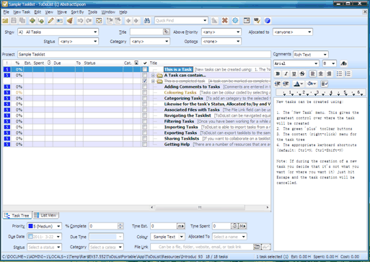Click the blue globe help icon
This screenshot has height=262, width=370.
click(268, 21)
